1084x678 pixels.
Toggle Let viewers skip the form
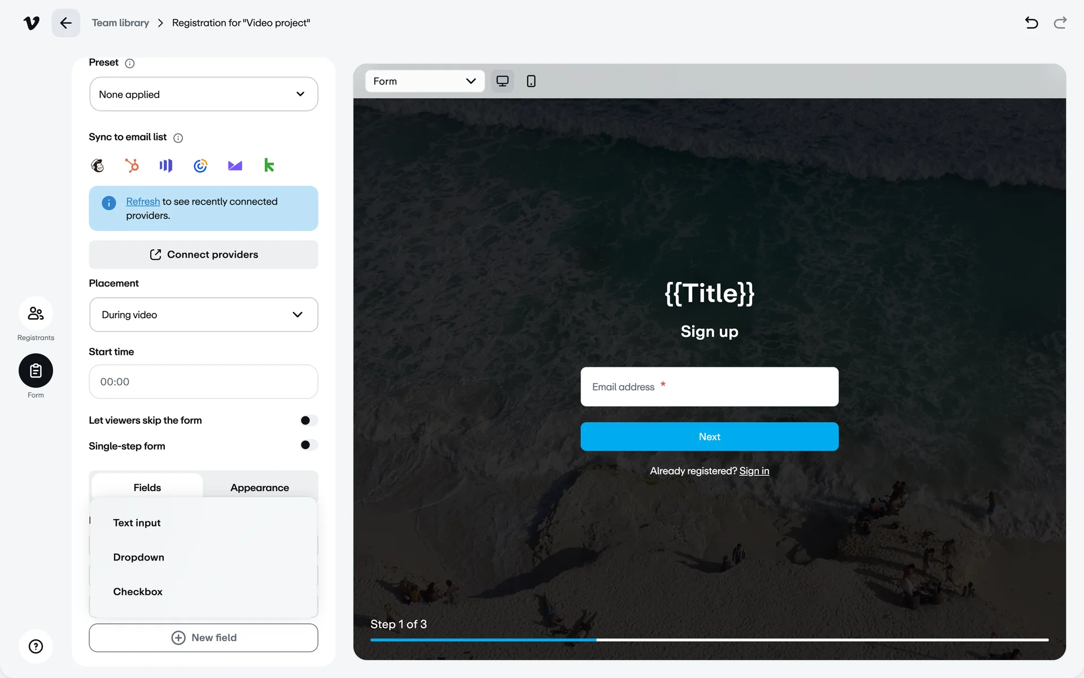[x=309, y=420]
